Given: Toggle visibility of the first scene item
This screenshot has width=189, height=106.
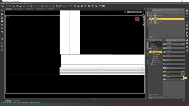Looking at the screenshot, I should pos(150,15).
